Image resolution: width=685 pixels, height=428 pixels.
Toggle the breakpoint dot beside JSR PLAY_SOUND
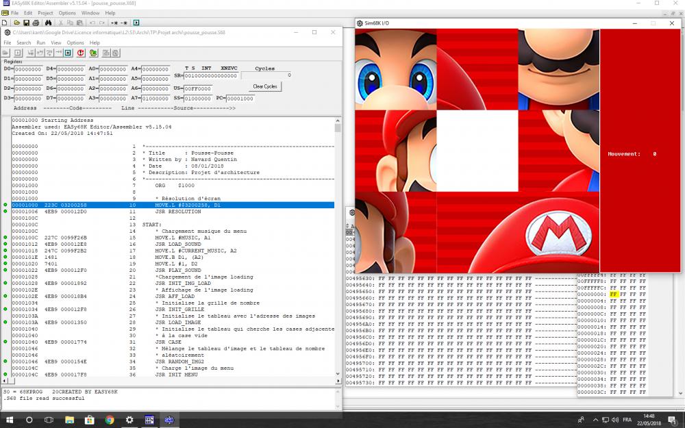pyautogui.click(x=5, y=270)
